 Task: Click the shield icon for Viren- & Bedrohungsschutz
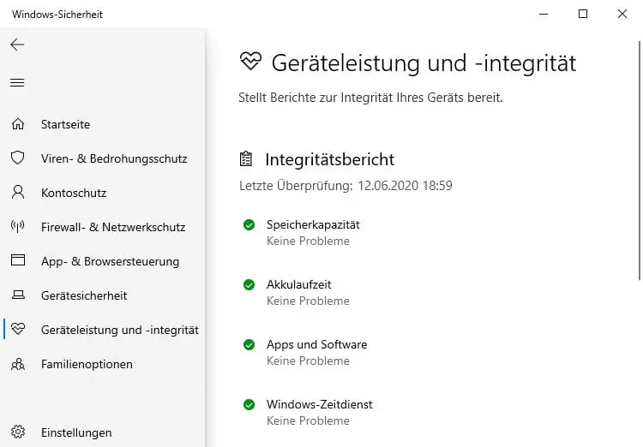click(17, 158)
